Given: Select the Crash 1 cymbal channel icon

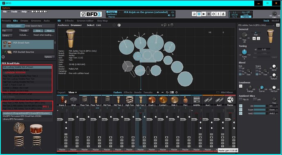Looking at the screenshot, I should [x=152, y=100].
